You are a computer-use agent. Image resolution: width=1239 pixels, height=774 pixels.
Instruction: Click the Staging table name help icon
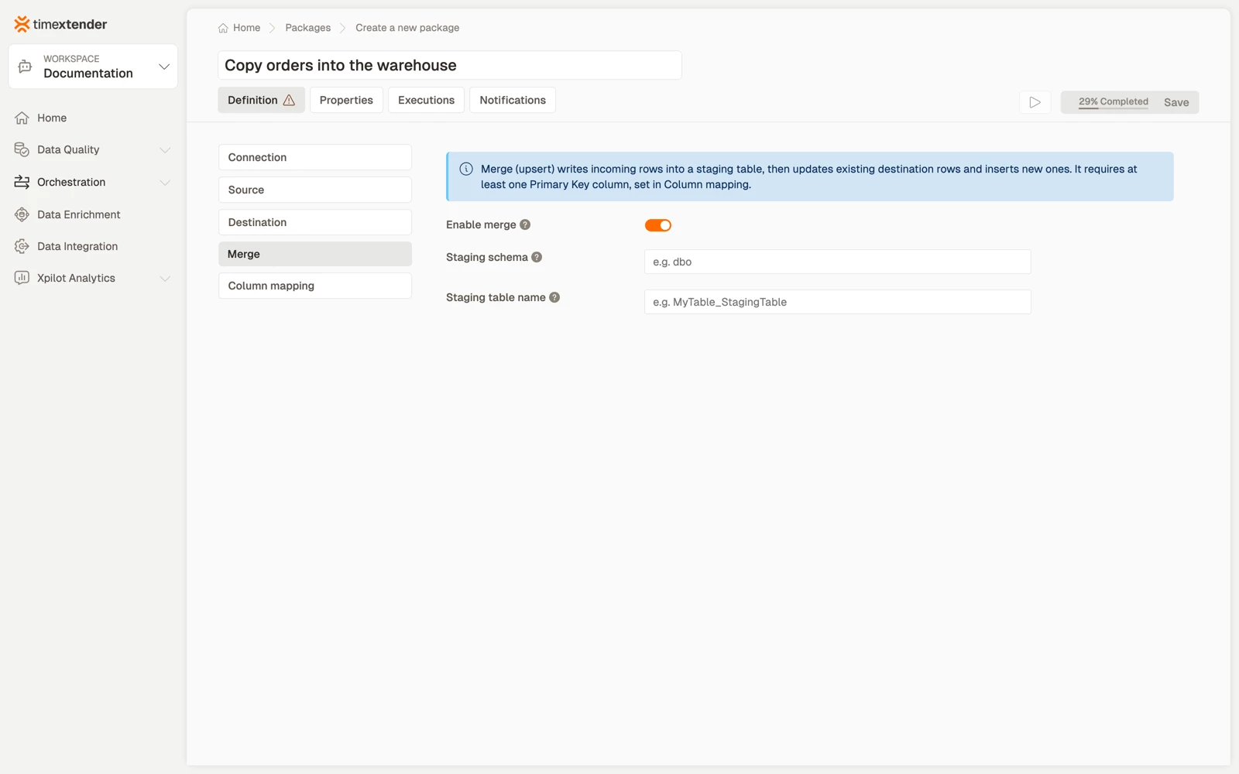(554, 297)
